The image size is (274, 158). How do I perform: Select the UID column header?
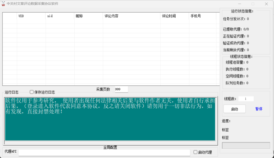[x=31, y=16]
